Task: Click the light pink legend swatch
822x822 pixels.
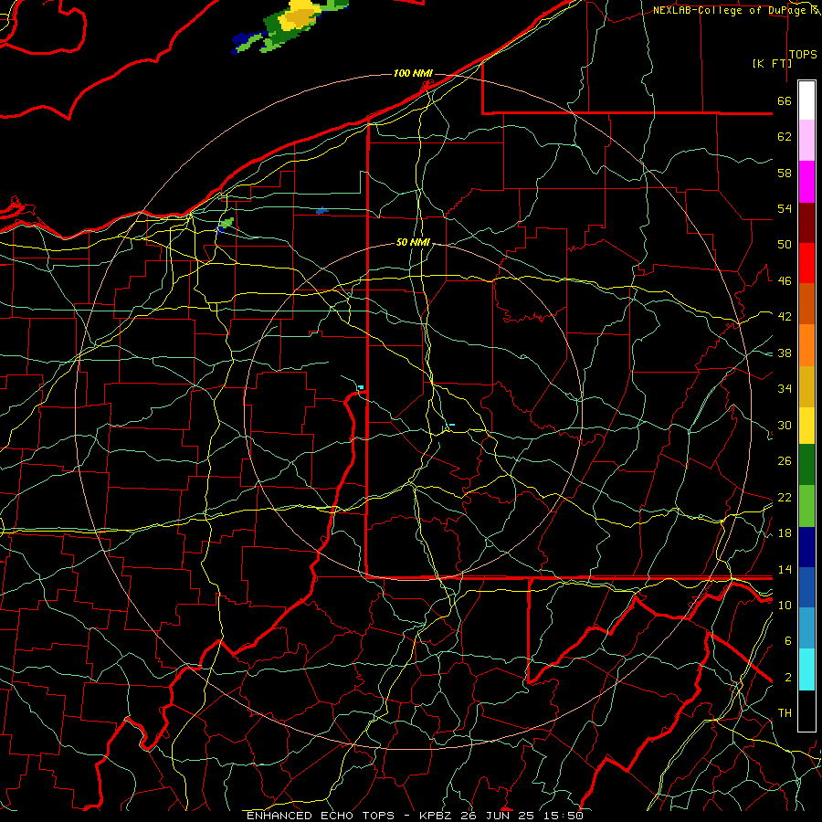Action: 806,140
